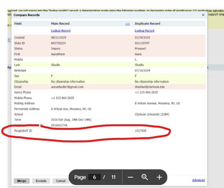
Task: Open Lookup Record under Main Record
Action: [x=61, y=31]
